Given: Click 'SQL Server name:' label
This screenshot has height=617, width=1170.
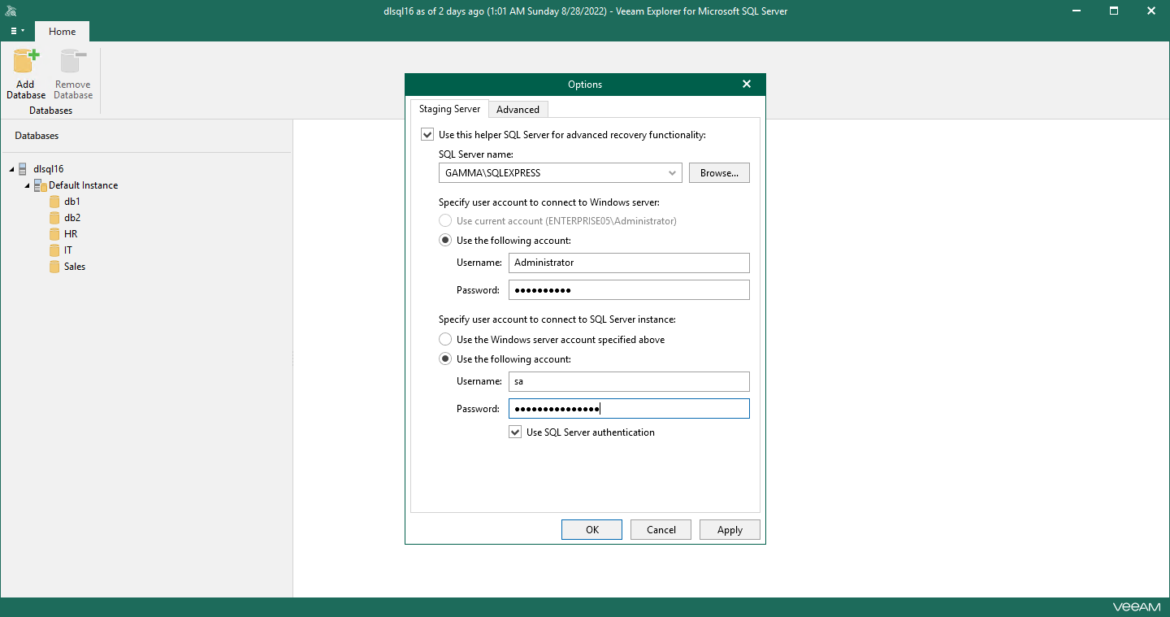Looking at the screenshot, I should pyautogui.click(x=476, y=154).
